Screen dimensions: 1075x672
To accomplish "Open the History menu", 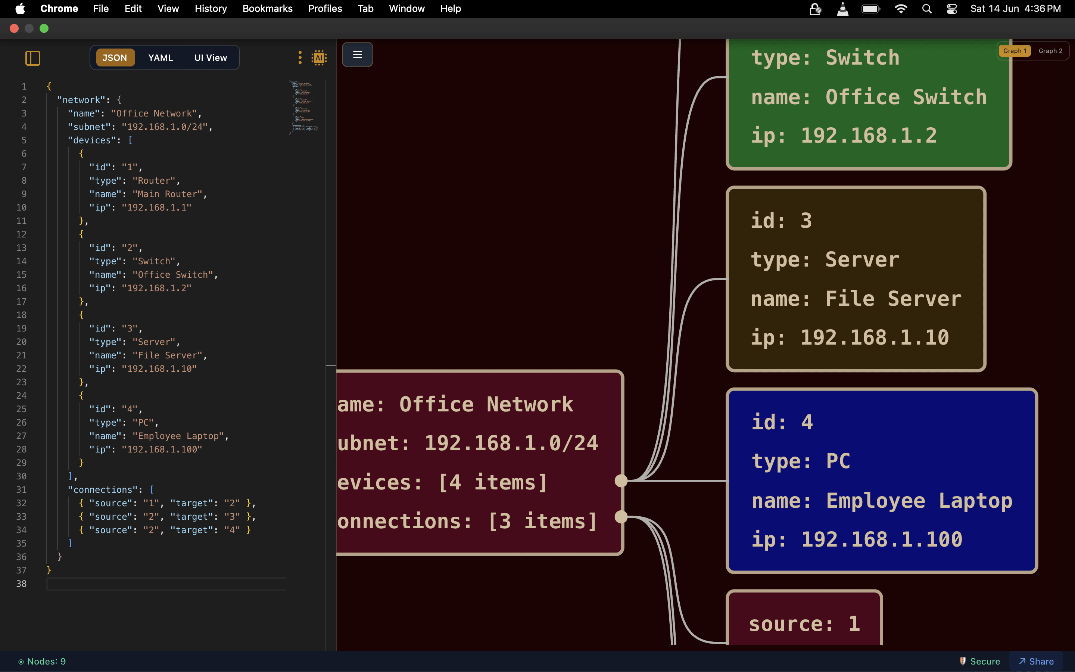I will (x=211, y=9).
